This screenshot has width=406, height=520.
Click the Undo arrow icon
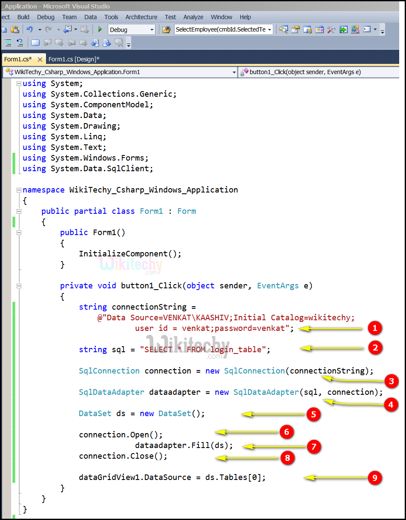(30, 29)
